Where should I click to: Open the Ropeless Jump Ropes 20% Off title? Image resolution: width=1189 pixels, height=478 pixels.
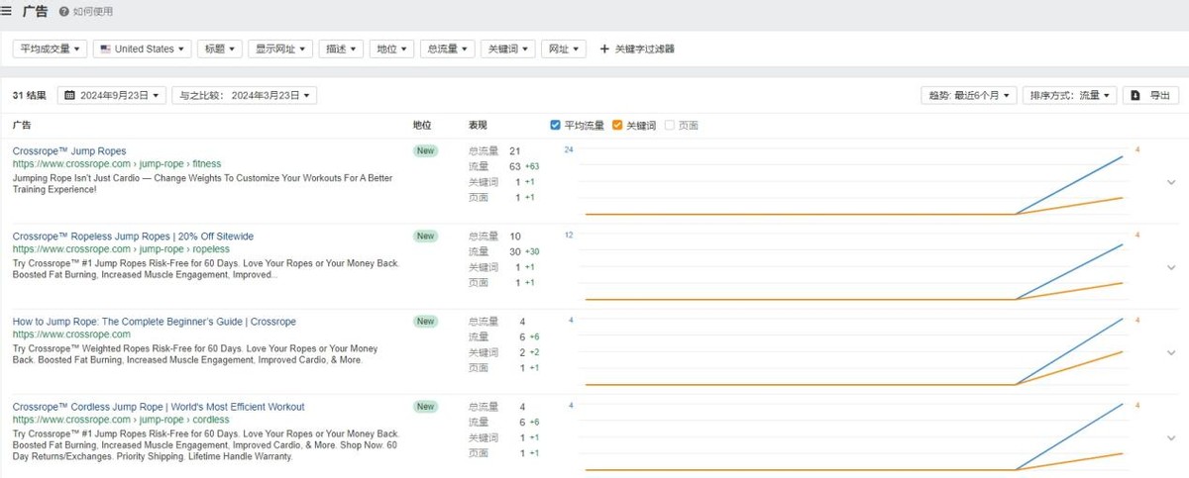point(133,237)
